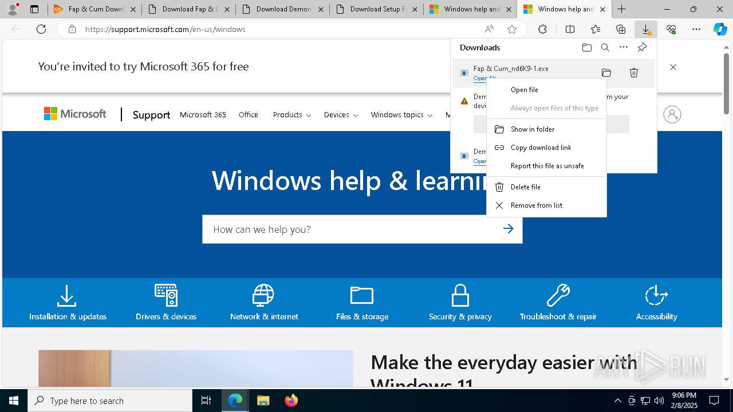Open Installation & updates category
This screenshot has width=733, height=412.
click(x=68, y=303)
